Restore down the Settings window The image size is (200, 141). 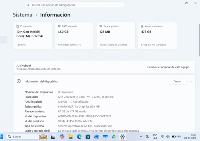186,3
